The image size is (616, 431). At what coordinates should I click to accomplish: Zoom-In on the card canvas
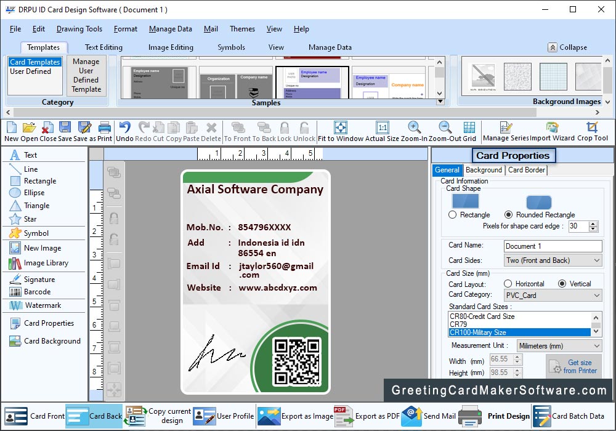(414, 132)
